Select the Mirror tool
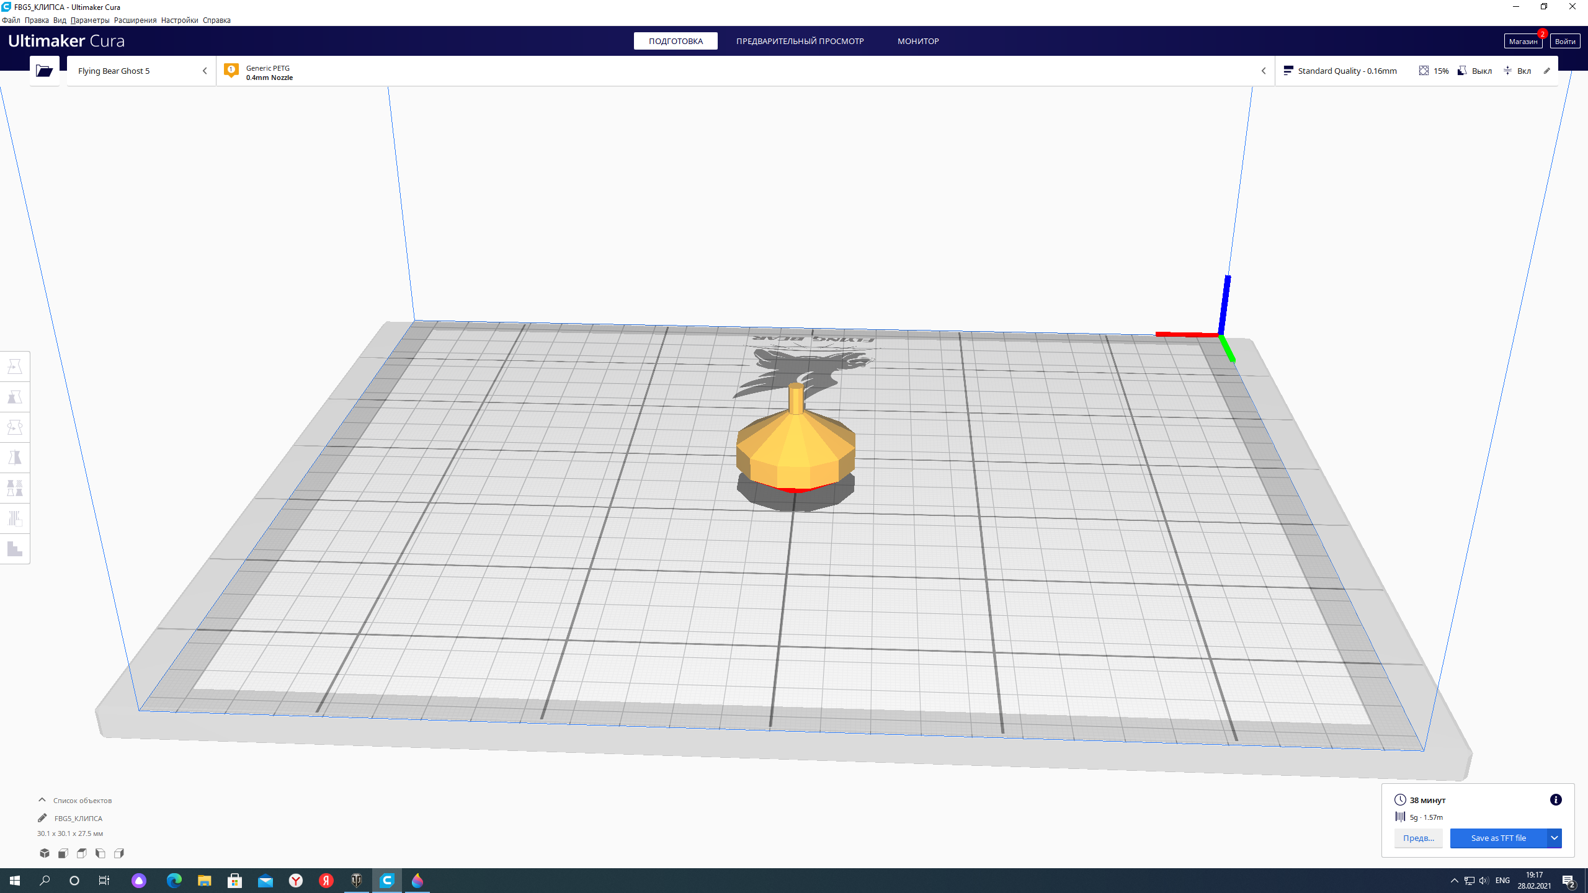This screenshot has height=893, width=1588. (x=15, y=458)
